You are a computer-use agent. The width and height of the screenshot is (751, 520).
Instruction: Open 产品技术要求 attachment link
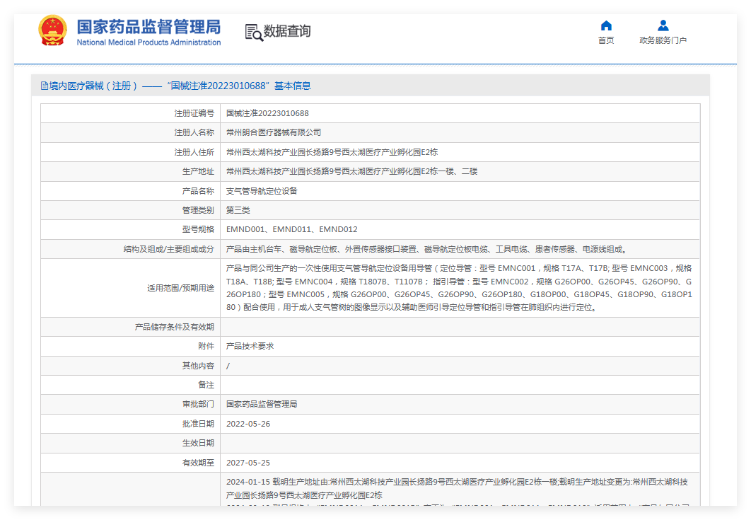(x=250, y=346)
